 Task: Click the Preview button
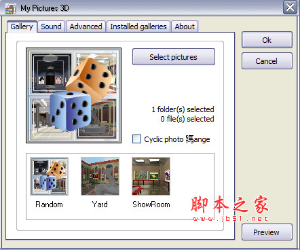point(267,232)
